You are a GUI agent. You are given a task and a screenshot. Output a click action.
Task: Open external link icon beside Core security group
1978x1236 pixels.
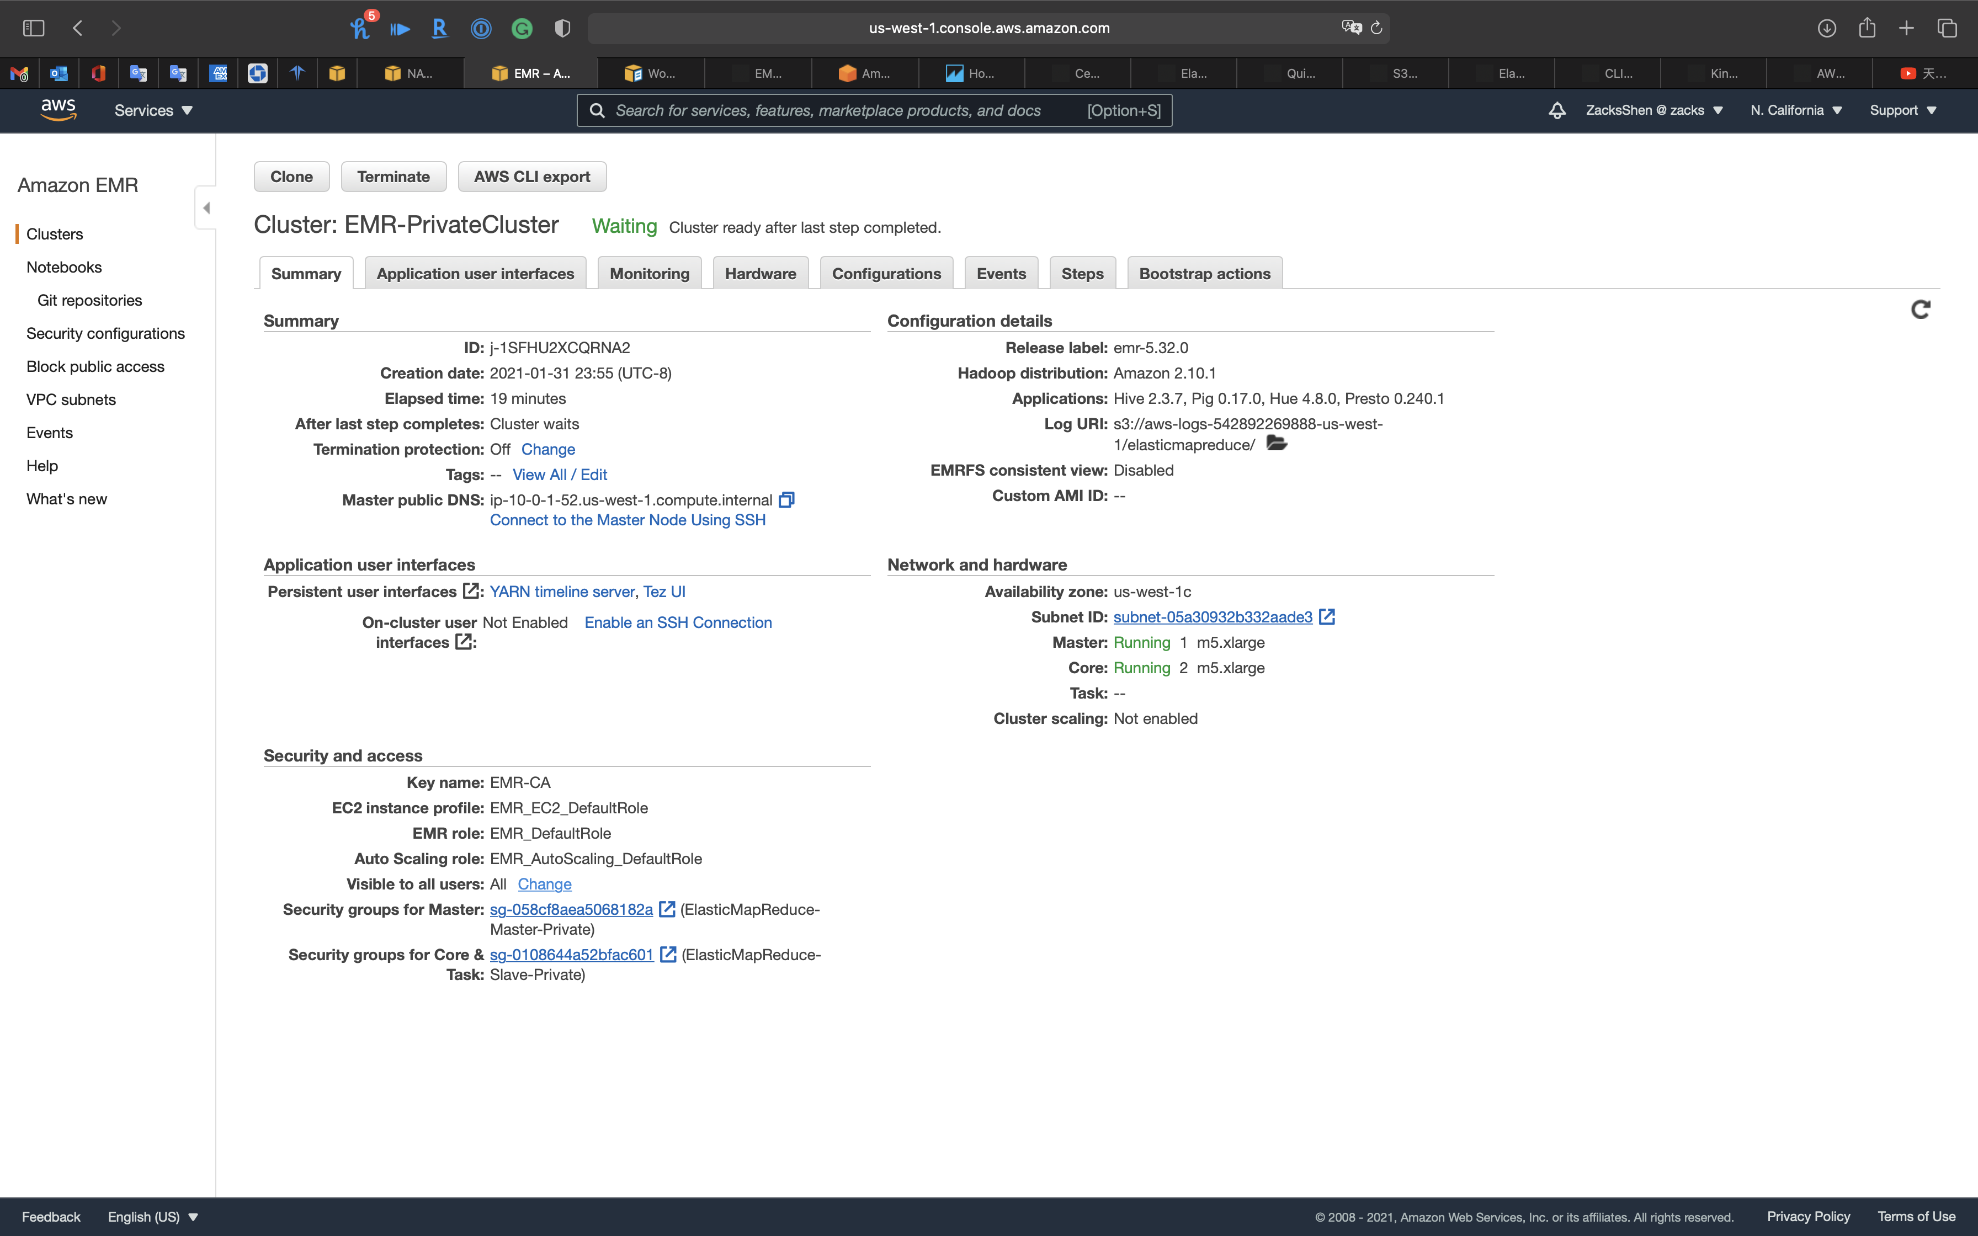click(668, 955)
